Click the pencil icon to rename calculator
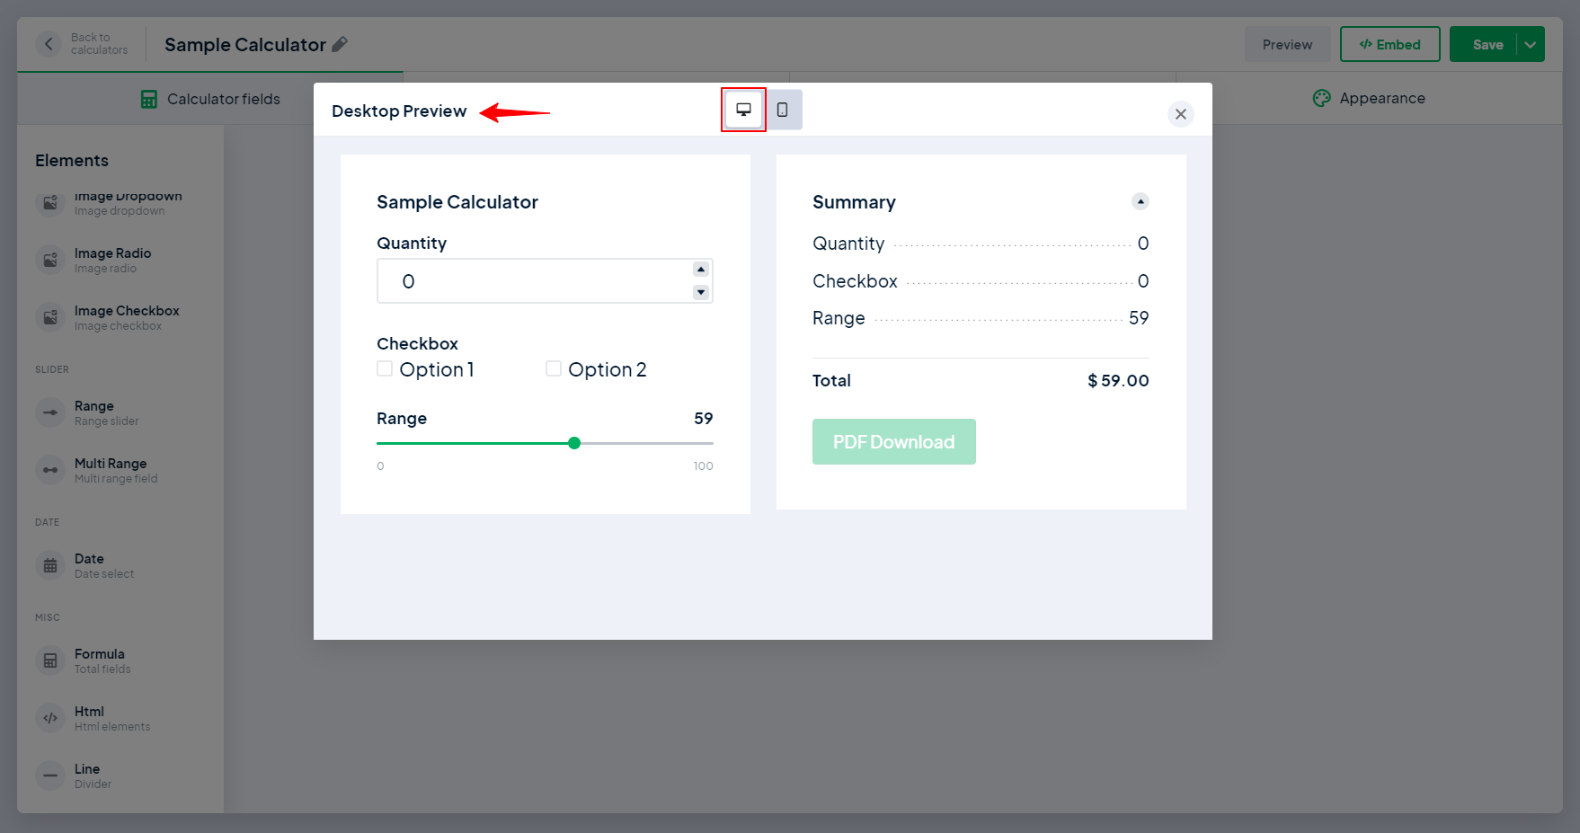Image resolution: width=1580 pixels, height=833 pixels. point(340,44)
